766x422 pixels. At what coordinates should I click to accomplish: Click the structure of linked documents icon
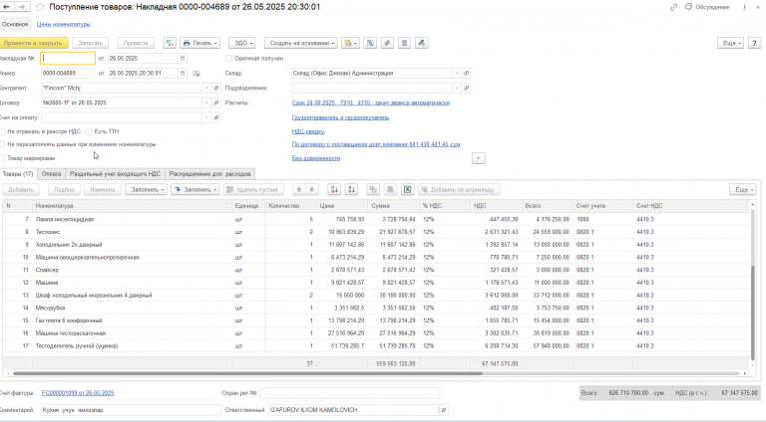[x=370, y=43]
